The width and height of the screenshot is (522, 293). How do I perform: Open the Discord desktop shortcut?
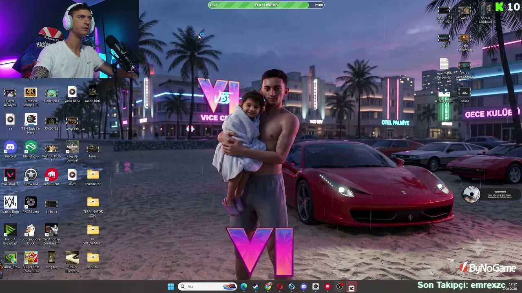click(x=10, y=149)
